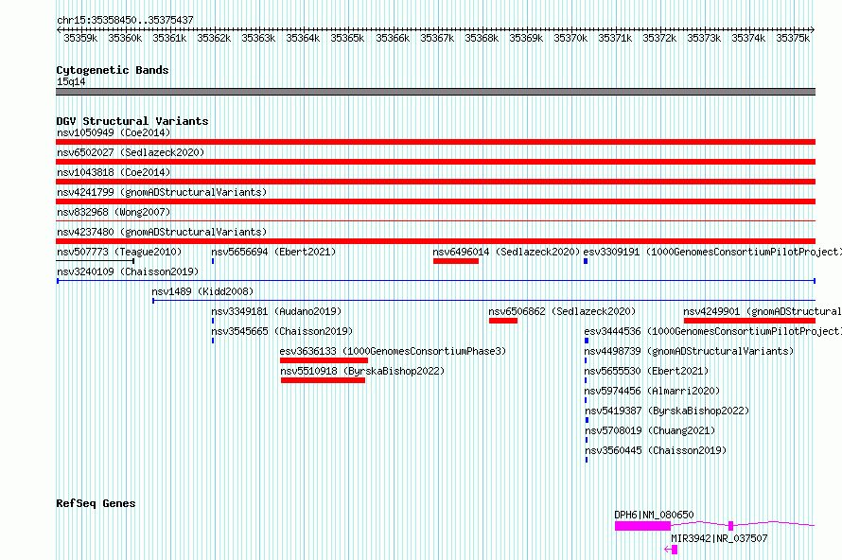The width and height of the screenshot is (842, 560).
Task: Select the MIR3942 magenta arrow glyph
Action: (x=672, y=550)
